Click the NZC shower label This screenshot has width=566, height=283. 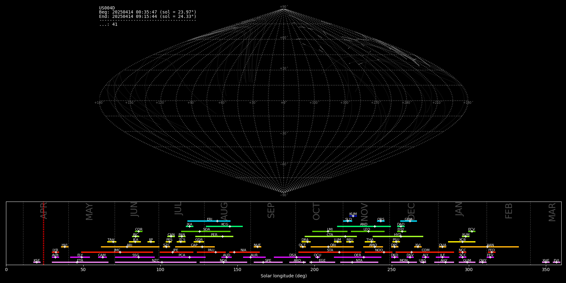(155, 260)
